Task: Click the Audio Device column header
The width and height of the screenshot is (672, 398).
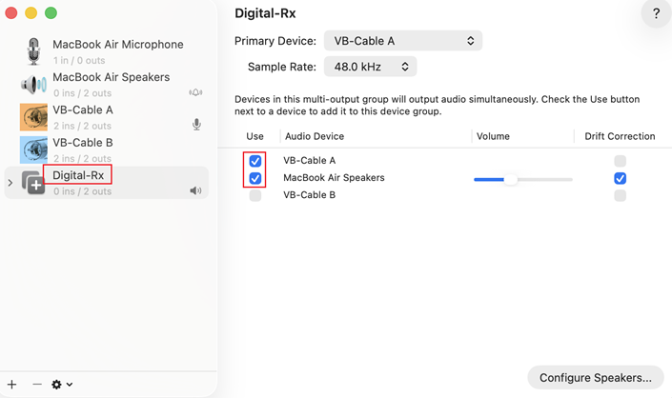Action: 315,136
